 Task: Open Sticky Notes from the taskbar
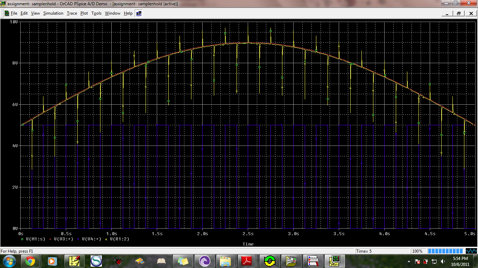coord(183,261)
